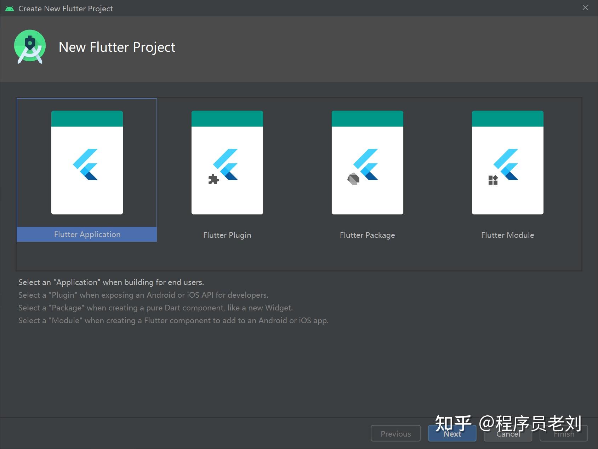
Task: Click Cancel to dismiss the dialog
Action: (x=508, y=433)
